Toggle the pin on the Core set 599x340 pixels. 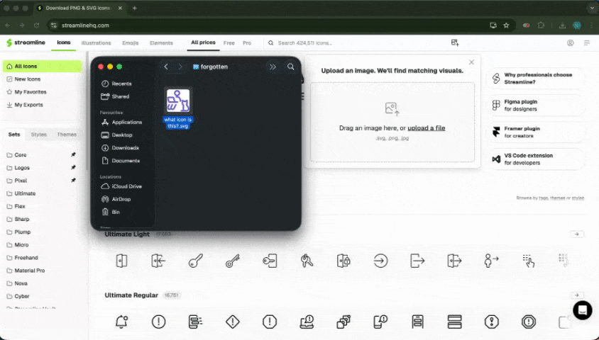tap(73, 154)
